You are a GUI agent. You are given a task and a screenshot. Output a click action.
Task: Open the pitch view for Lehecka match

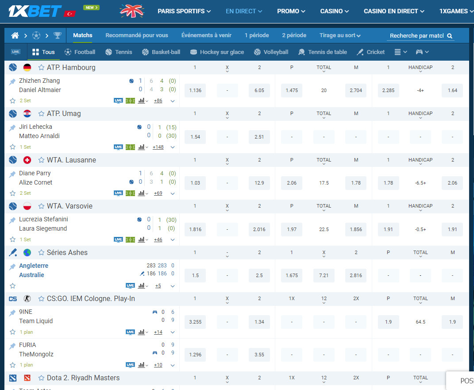point(130,147)
